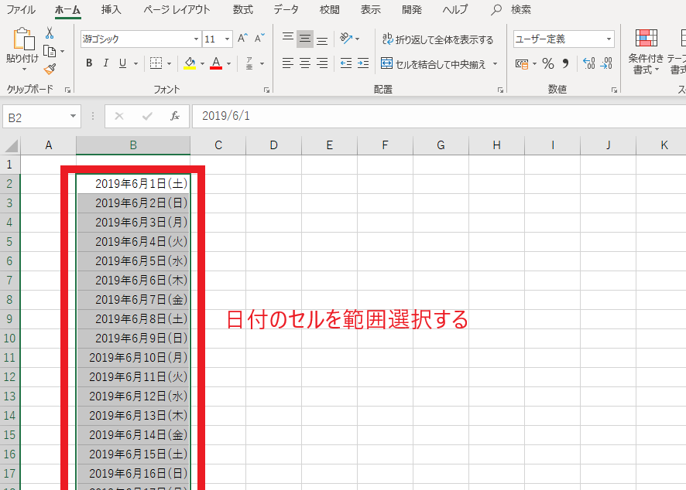686x490 pixels.
Task: Click the Borders icon
Action: coord(156,63)
